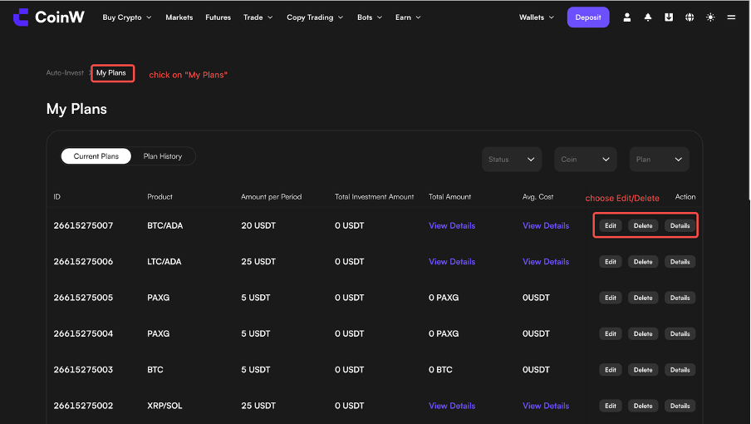Edit plan 26615275005 PAXG
The image size is (751, 424).
[x=610, y=298]
